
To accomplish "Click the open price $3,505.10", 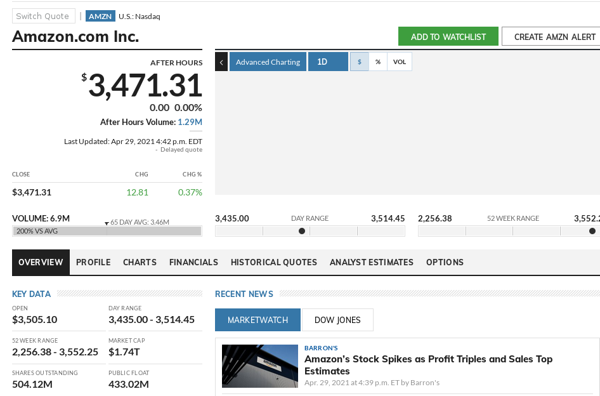I will pyautogui.click(x=35, y=319).
